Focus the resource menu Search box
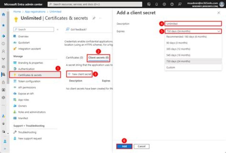Screen dimensions: 226x153 click(x=34, y=29)
